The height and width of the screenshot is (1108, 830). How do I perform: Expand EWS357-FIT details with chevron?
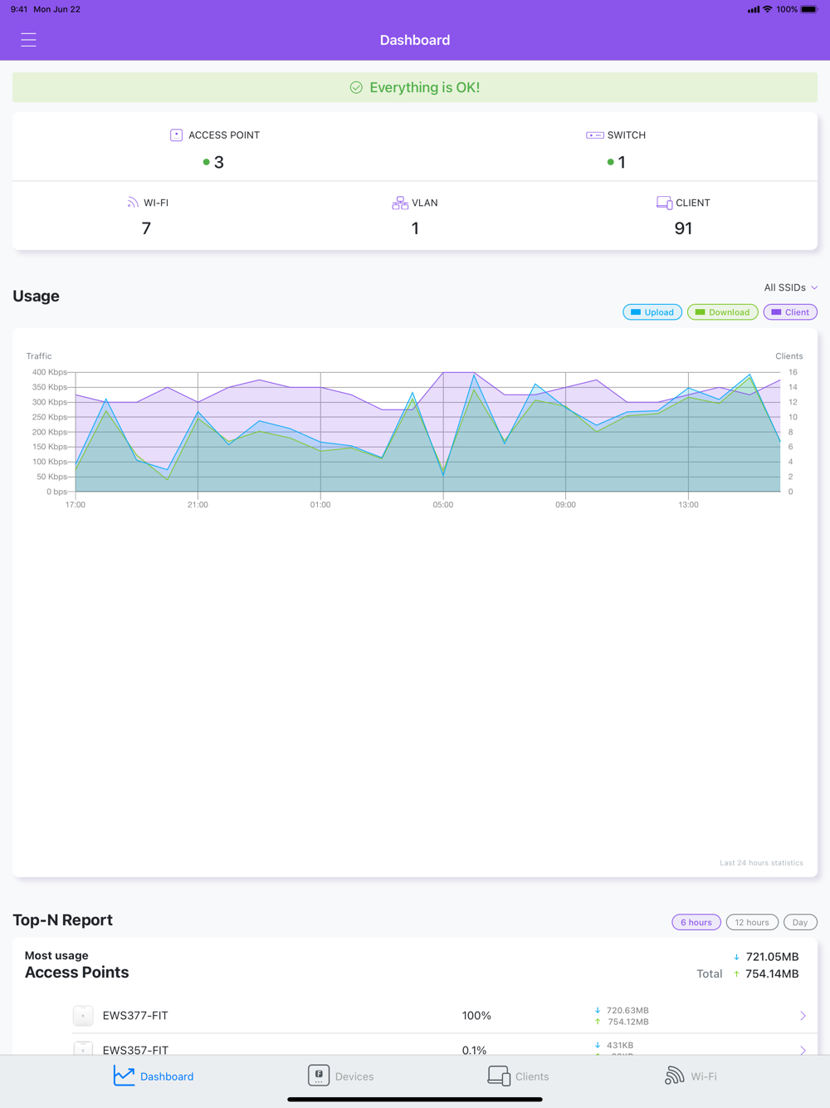tap(803, 1049)
